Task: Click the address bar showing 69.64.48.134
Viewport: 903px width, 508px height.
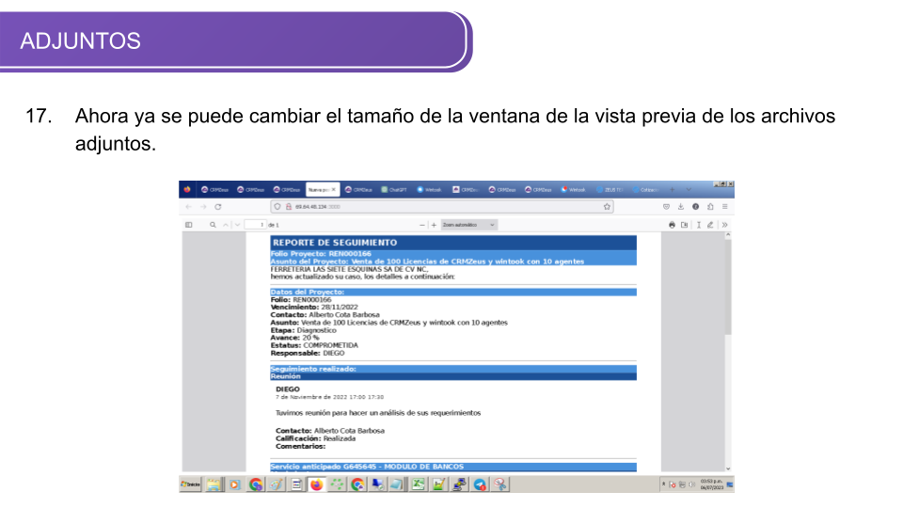Action: (442, 207)
